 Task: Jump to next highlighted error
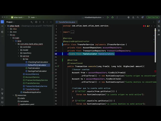[x=154, y=26]
